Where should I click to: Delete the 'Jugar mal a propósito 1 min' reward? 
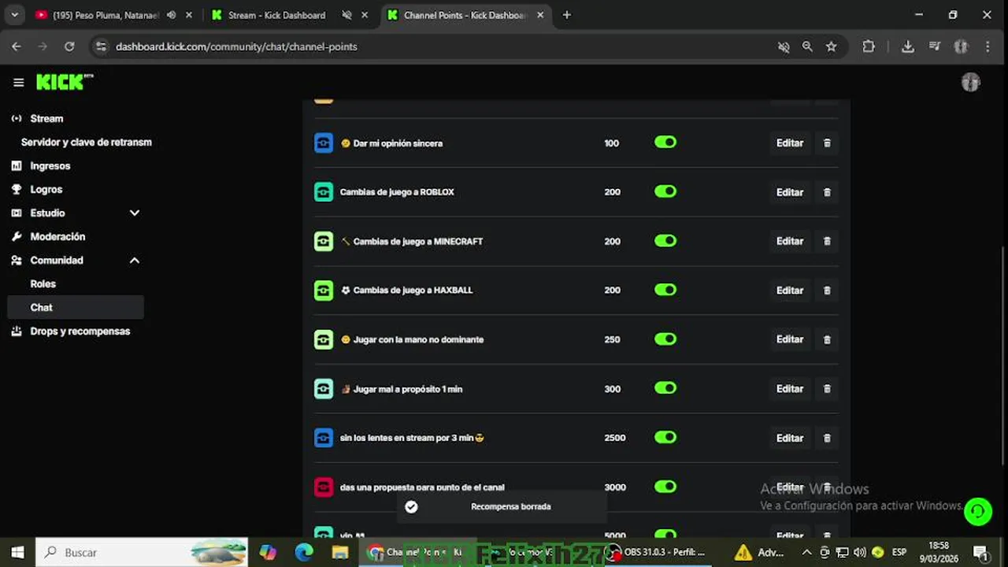827,389
